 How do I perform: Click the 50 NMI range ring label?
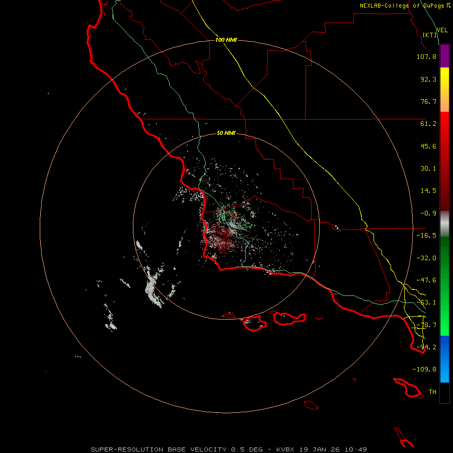click(x=226, y=133)
